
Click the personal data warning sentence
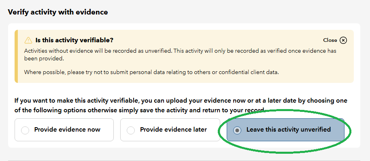[x=151, y=72]
